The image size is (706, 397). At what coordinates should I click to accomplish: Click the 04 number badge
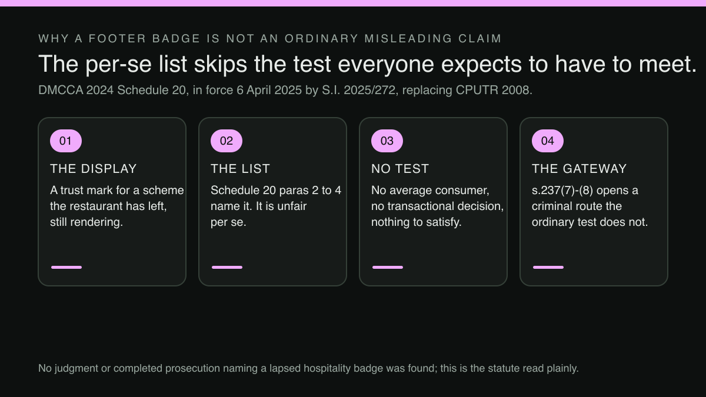pyautogui.click(x=548, y=141)
